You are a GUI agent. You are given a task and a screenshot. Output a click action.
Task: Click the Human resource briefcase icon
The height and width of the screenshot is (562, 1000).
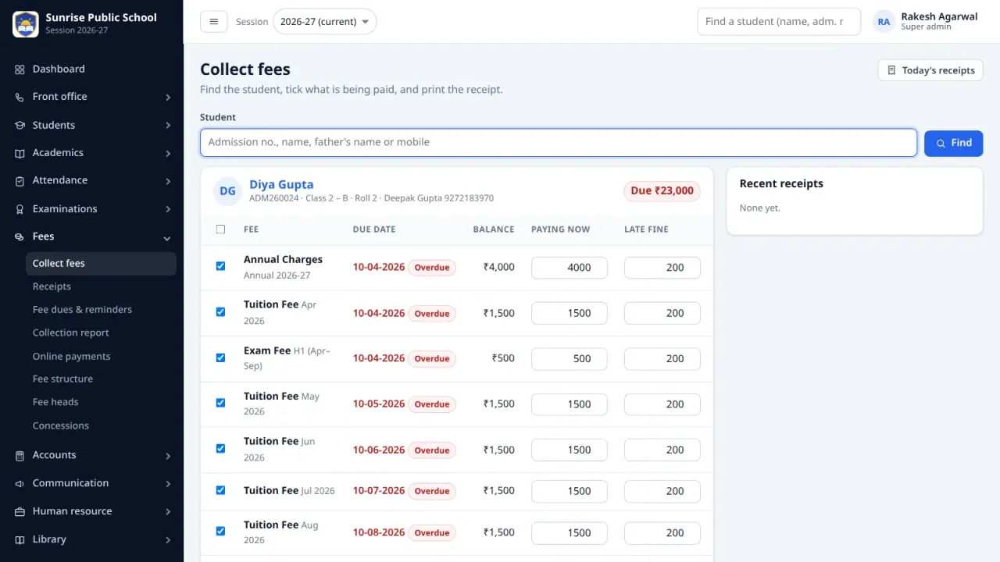coord(20,511)
